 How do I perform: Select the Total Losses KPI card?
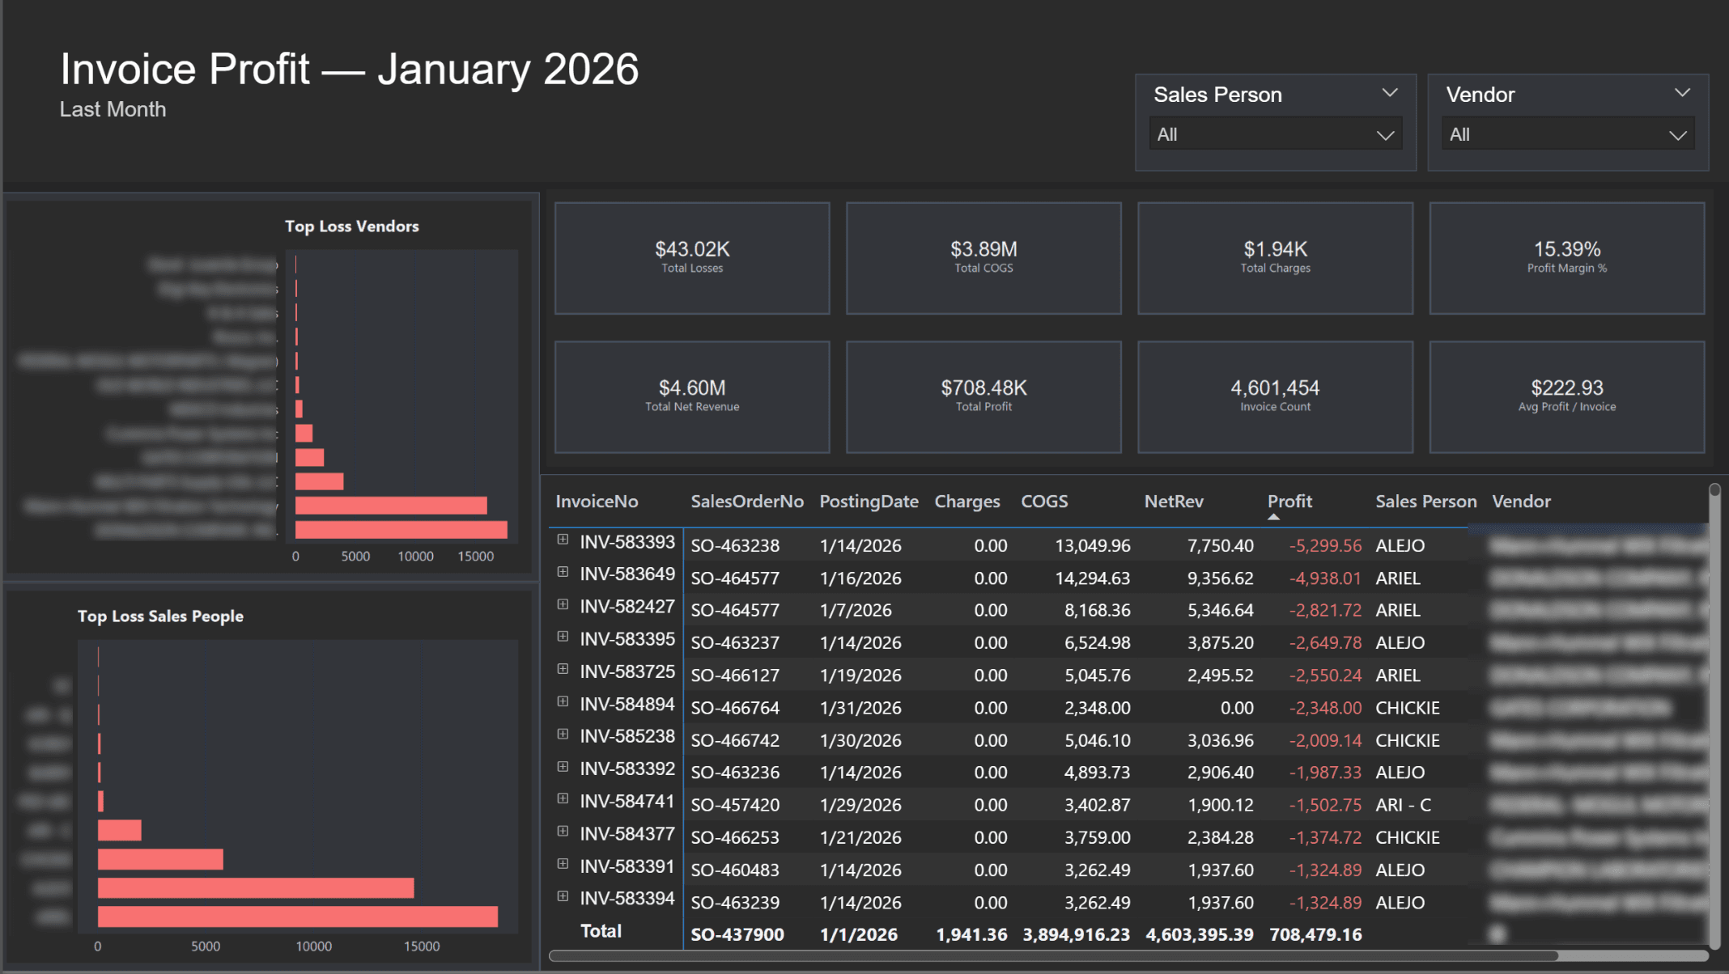coord(692,258)
